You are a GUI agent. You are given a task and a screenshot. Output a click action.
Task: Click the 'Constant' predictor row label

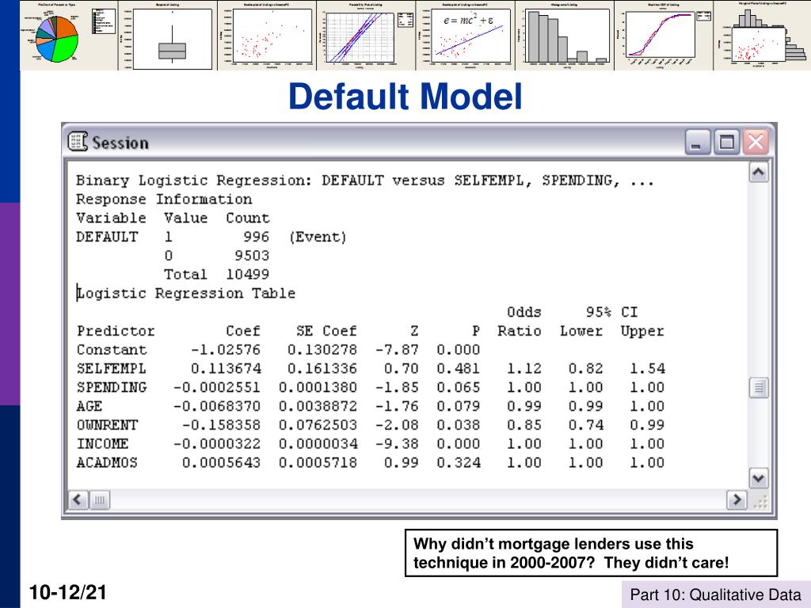pyautogui.click(x=112, y=349)
